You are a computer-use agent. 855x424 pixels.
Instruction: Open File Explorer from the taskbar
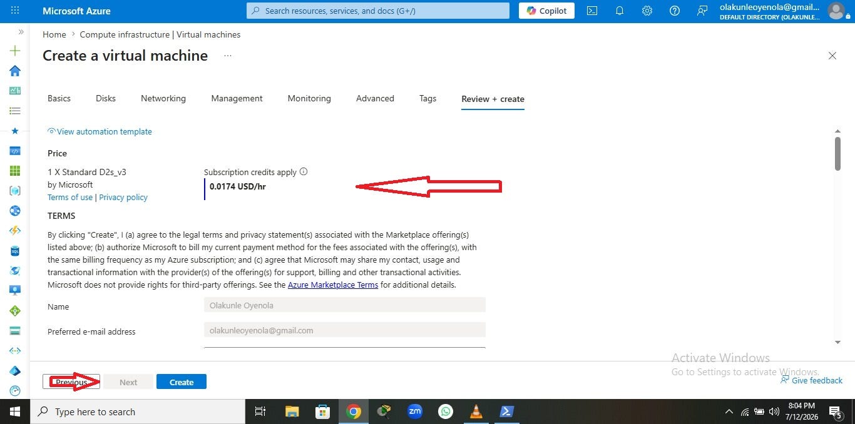[x=292, y=411]
